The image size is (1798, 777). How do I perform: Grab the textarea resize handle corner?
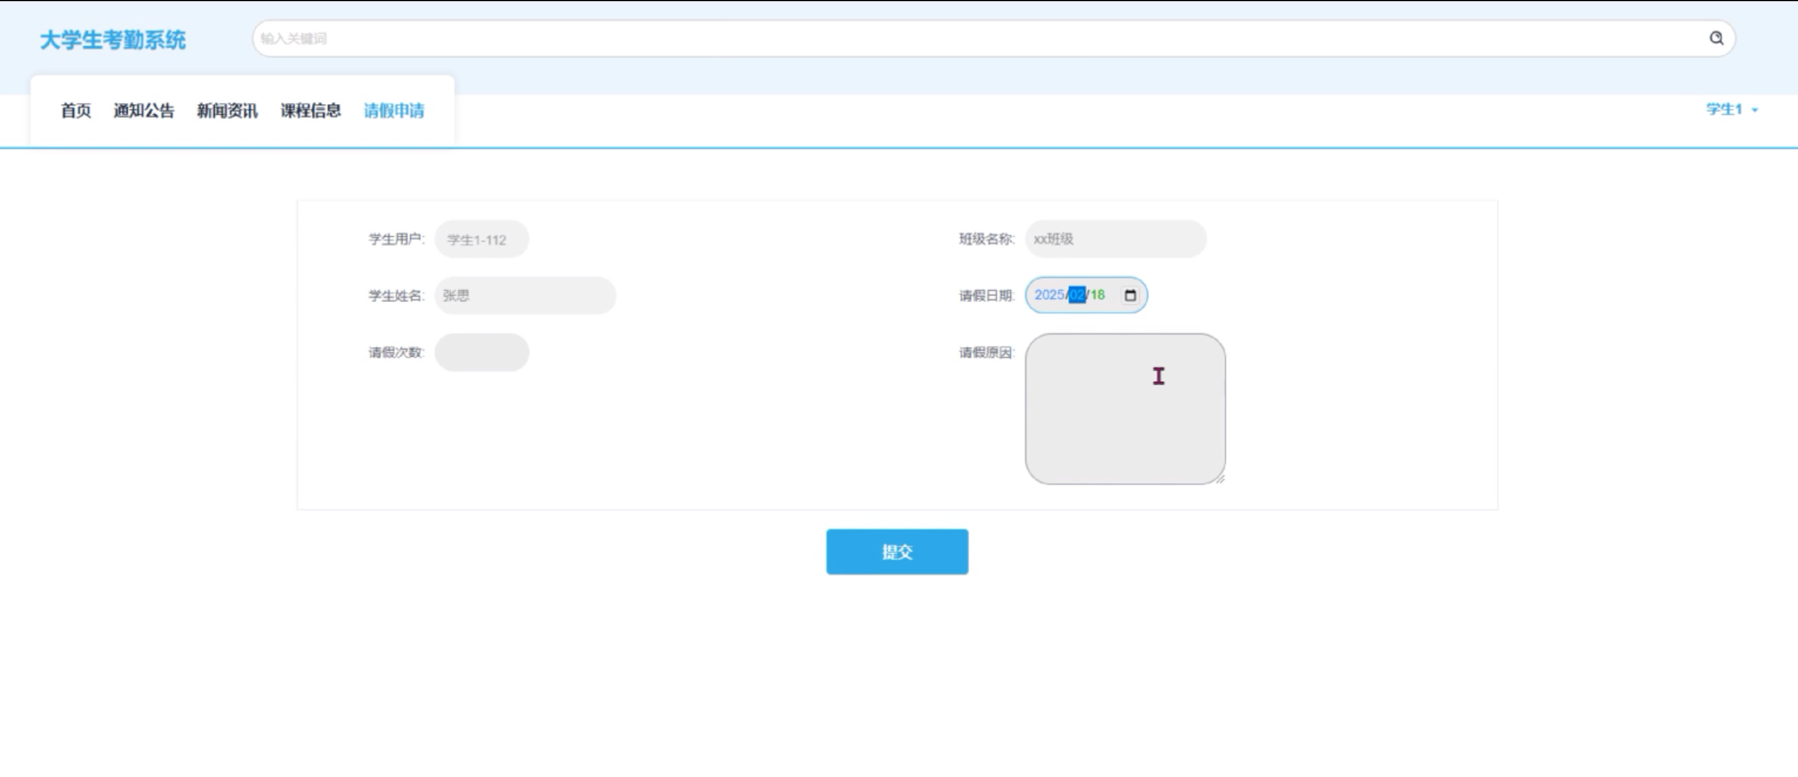coord(1220,479)
